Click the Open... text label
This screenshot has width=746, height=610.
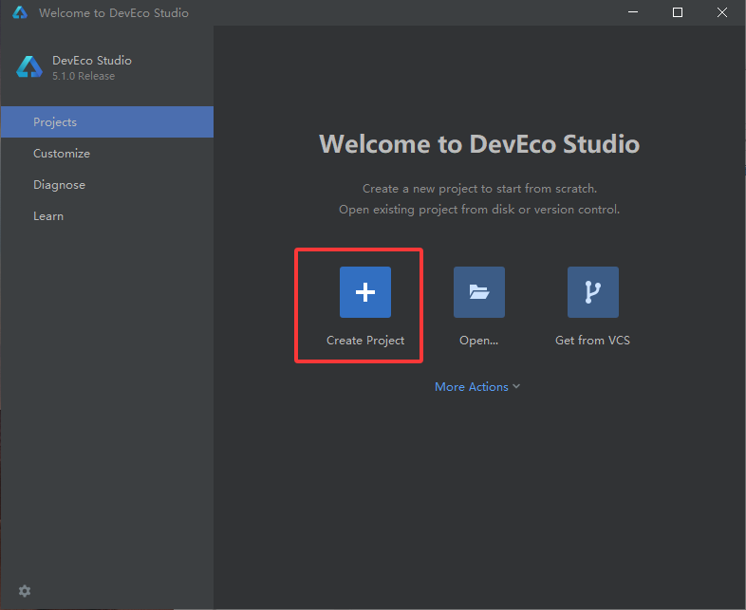point(478,341)
